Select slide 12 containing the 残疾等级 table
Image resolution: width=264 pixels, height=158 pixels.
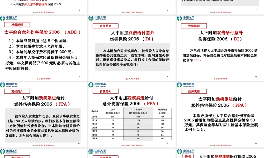[x=132, y=115]
